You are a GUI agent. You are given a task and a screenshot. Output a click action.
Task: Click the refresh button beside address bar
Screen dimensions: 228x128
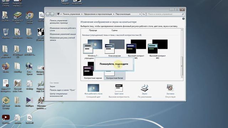(x=144, y=14)
